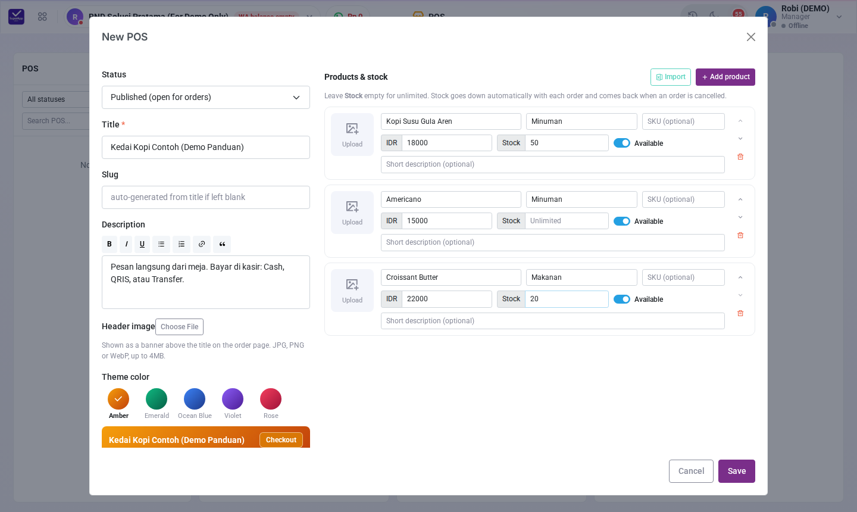Viewport: 857px width, 512px height.
Task: Click the Import button
Action: (x=671, y=77)
